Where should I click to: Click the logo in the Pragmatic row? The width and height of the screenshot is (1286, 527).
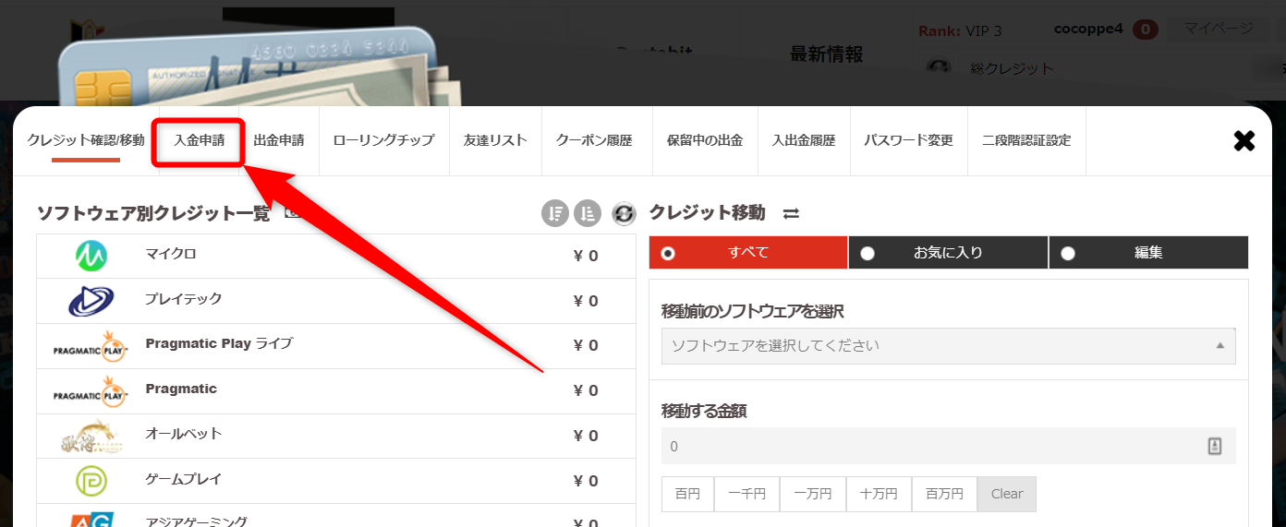(x=90, y=391)
